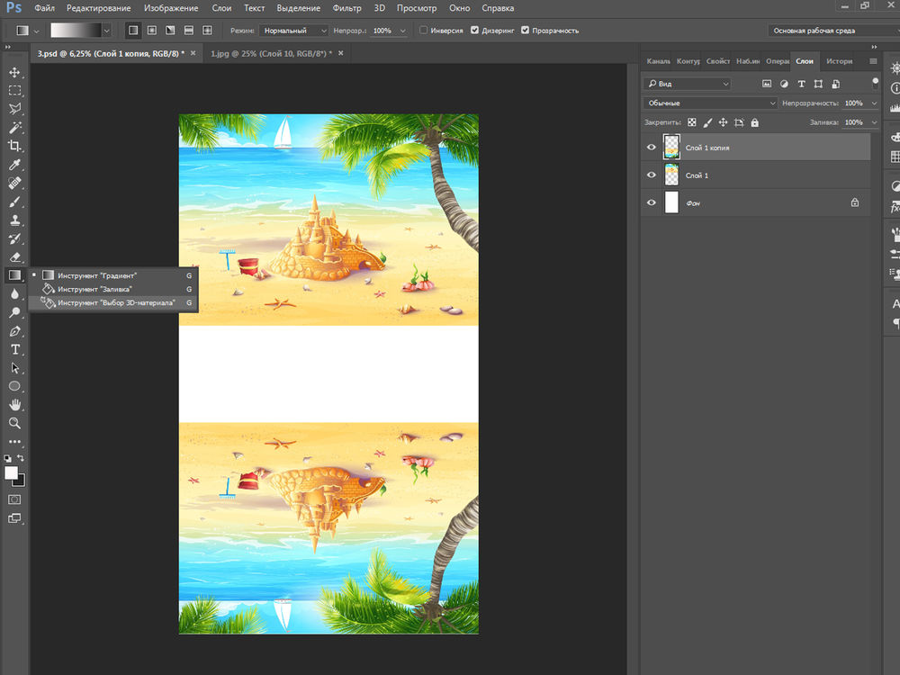This screenshot has height=675, width=900.
Task: Hide the Слой 1 копия layer
Action: coord(652,148)
